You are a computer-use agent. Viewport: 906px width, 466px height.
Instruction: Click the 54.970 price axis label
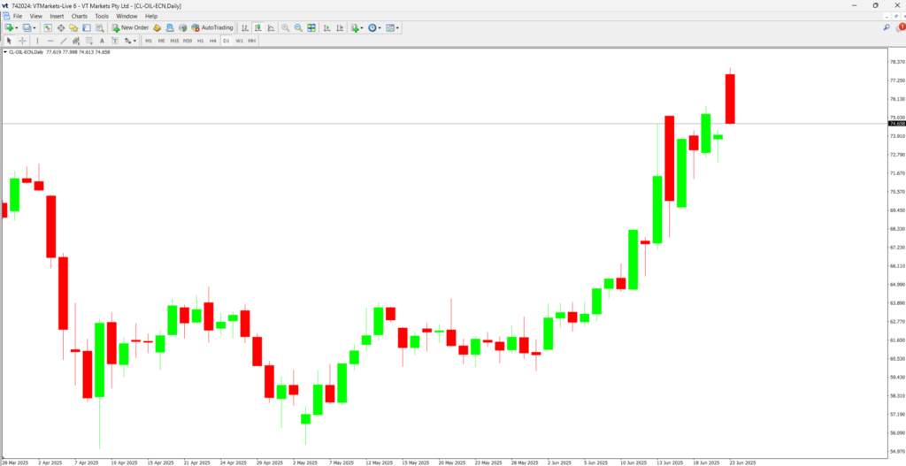(897, 452)
